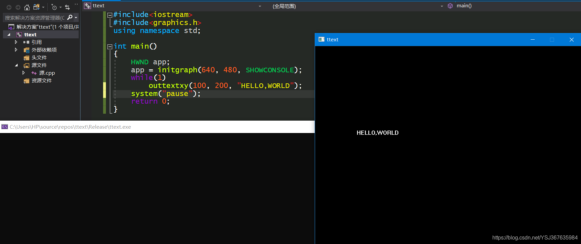
Task: Click the folder icon beside 外部依赖项
Action: pos(26,50)
